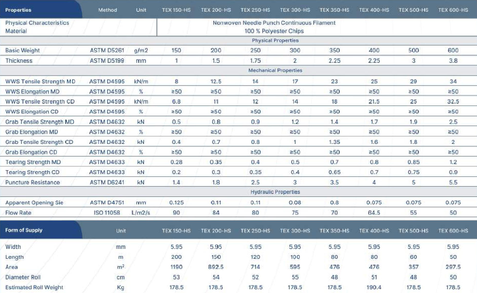Image resolution: width=477 pixels, height=293 pixels.
Task: Click the Apparent Opening Sie row label
Action: pos(34,203)
